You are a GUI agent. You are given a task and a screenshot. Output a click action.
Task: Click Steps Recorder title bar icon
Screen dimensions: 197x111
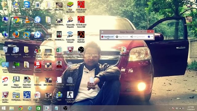102,32
